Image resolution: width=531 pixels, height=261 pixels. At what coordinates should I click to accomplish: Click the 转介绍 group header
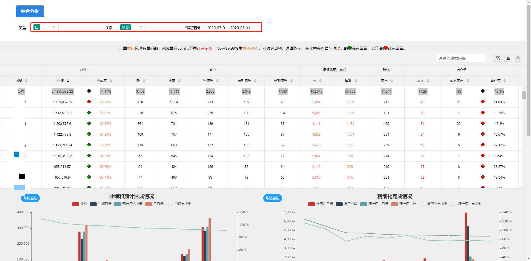tap(461, 70)
